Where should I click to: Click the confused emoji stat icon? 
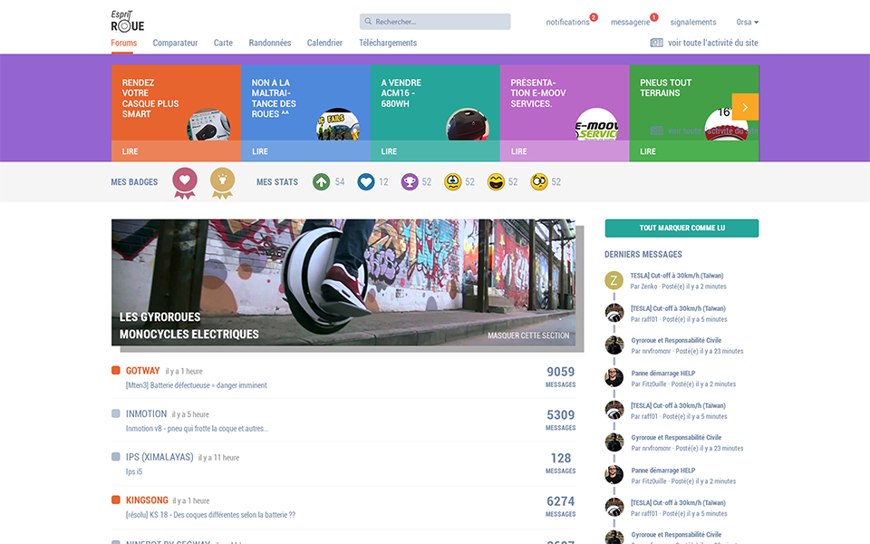(x=538, y=182)
